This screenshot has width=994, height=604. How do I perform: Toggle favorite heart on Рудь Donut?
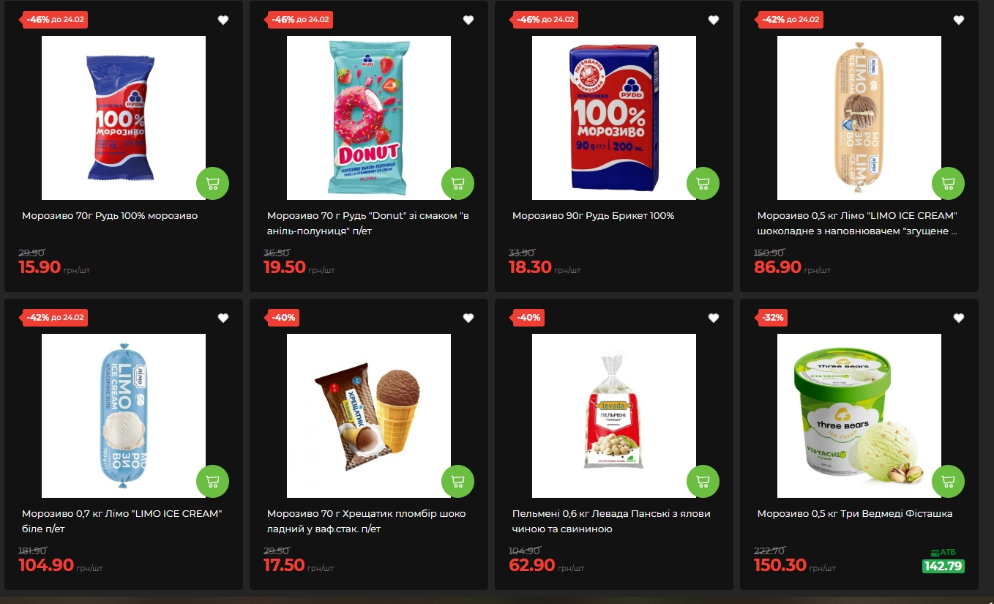pyautogui.click(x=468, y=20)
